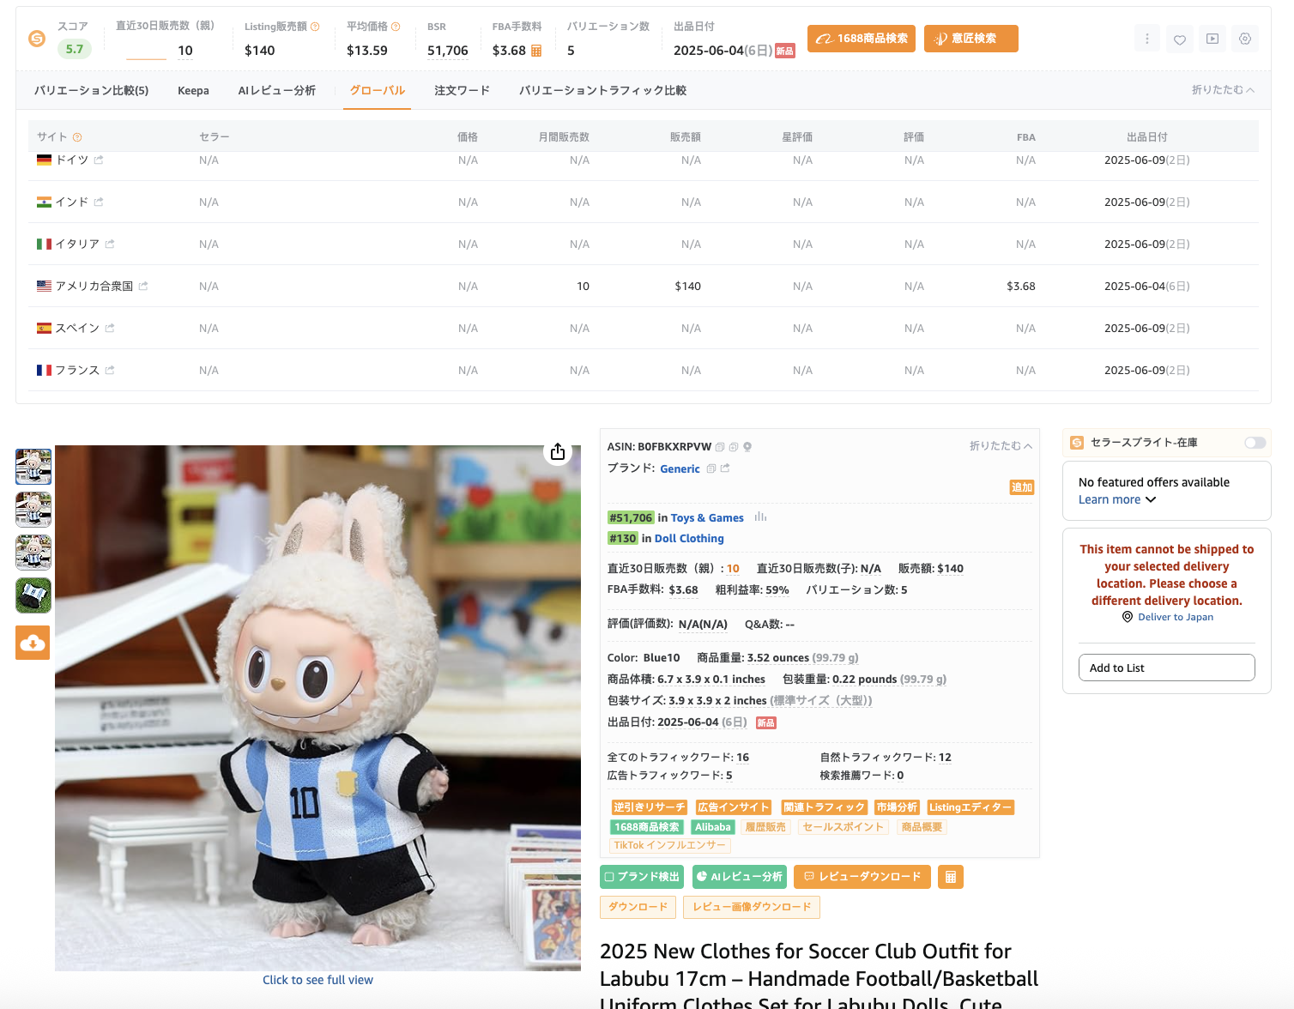Viewport: 1294px width, 1009px height.
Task: Click Deliver to Japan link
Action: click(x=1176, y=617)
